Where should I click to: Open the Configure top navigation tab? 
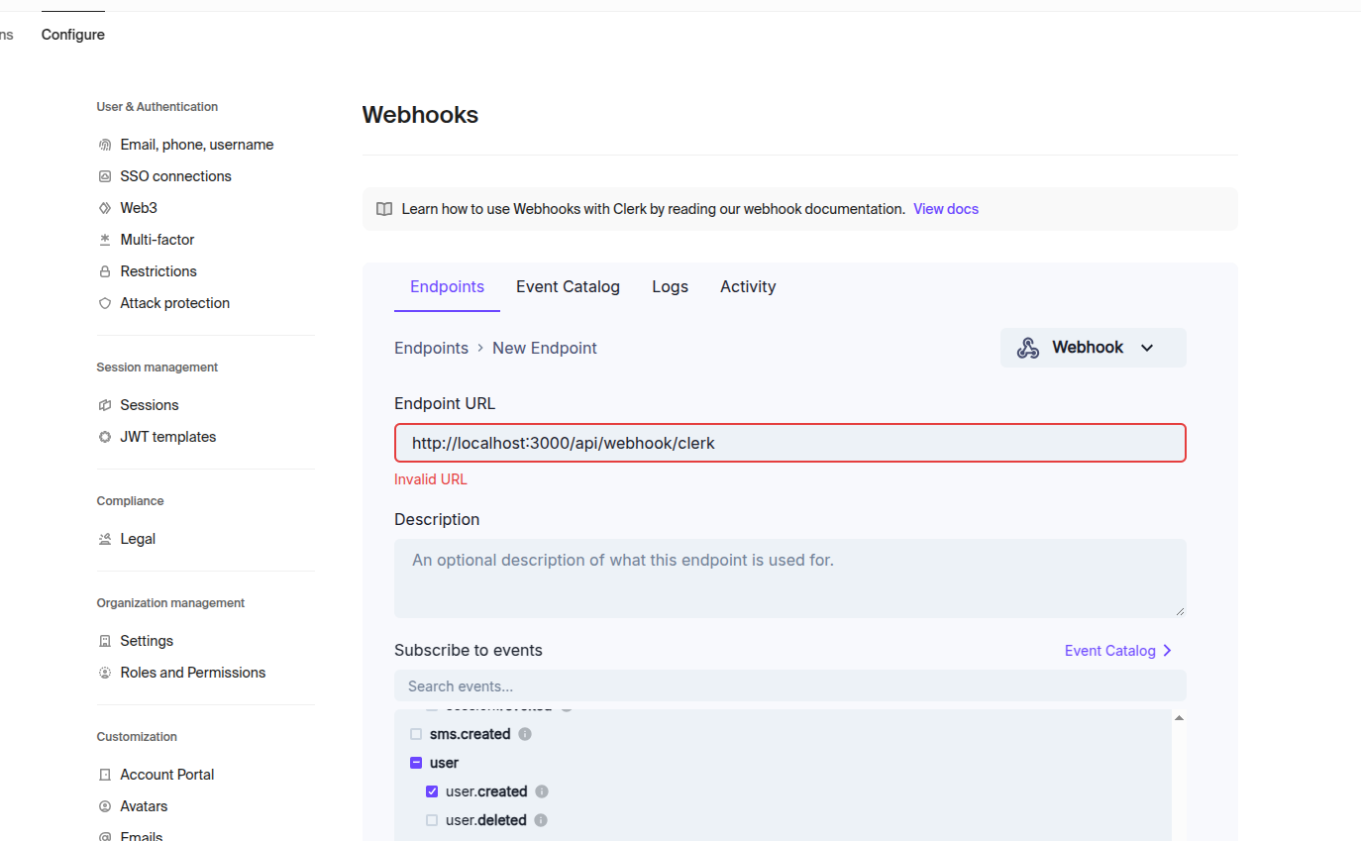point(73,35)
